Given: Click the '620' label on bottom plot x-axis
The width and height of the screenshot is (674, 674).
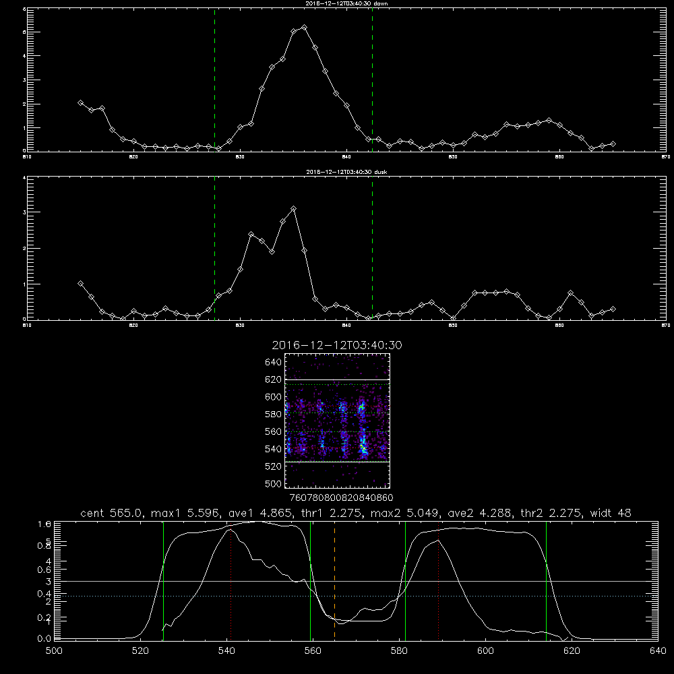Looking at the screenshot, I should [572, 651].
